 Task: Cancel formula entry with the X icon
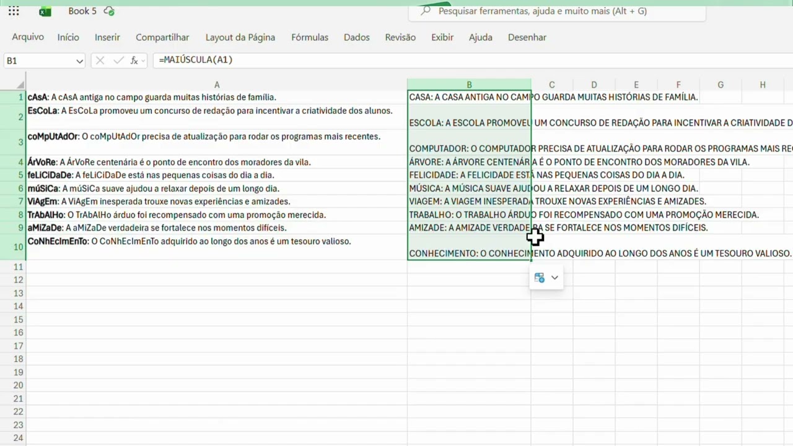click(100, 60)
